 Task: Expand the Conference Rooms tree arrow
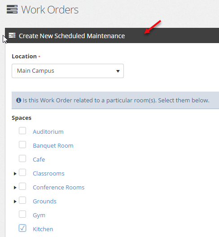pos(15,188)
